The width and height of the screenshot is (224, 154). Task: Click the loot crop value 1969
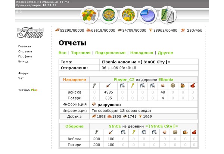tap(147, 116)
